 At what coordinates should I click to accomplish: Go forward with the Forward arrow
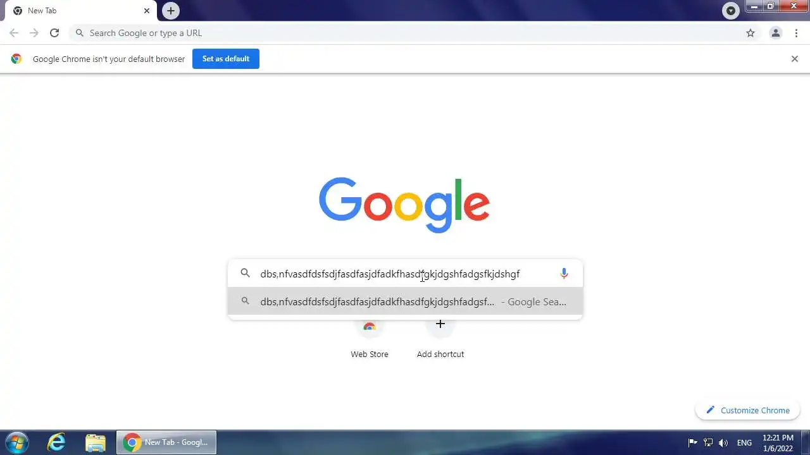pos(34,33)
